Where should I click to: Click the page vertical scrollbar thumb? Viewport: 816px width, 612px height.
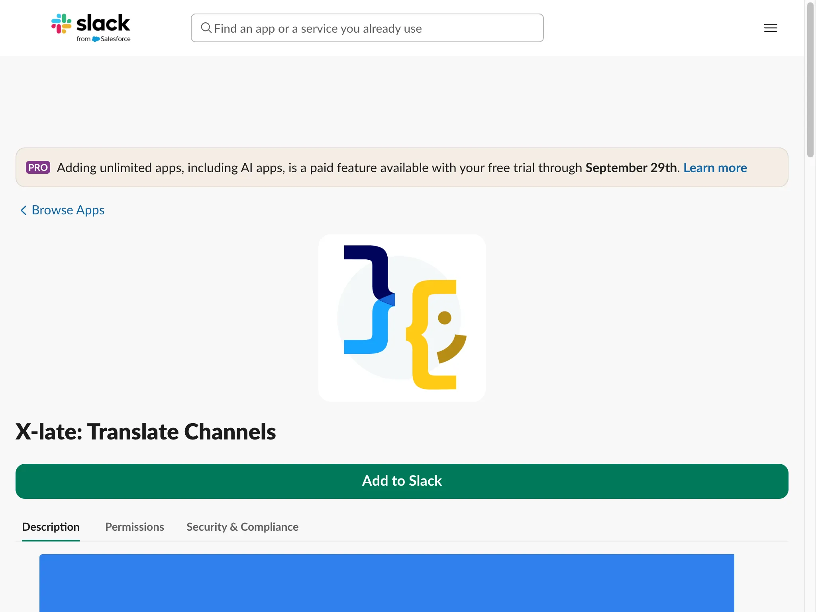click(810, 80)
